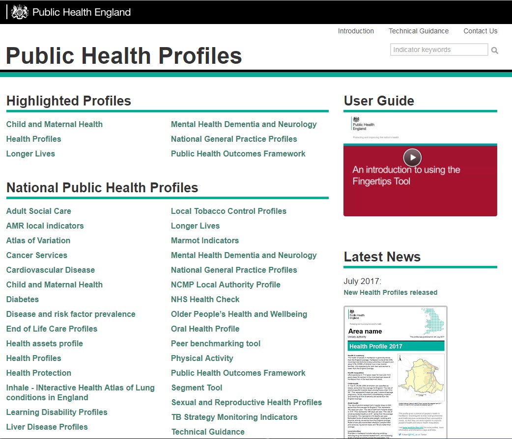Viewport: 512px width, 439px height.
Task: Open the Health Profile 2017 document thumbnail
Action: [396, 372]
